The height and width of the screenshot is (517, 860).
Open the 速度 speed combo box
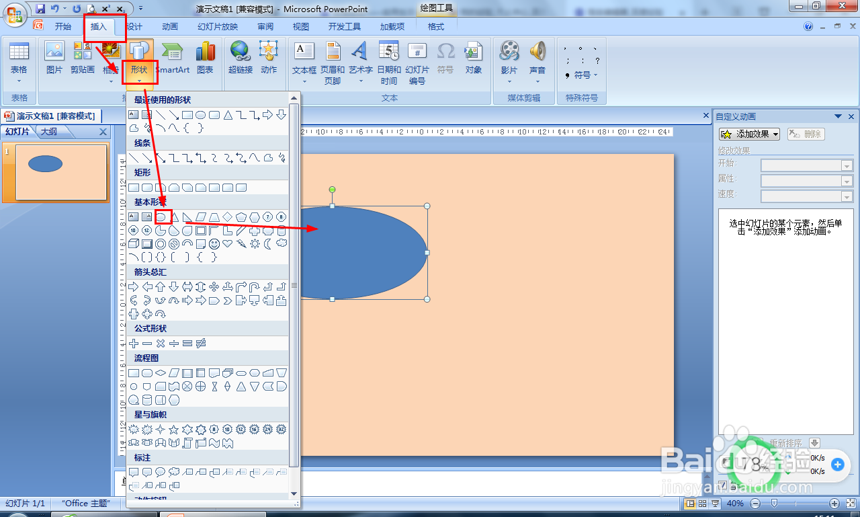tap(806, 196)
